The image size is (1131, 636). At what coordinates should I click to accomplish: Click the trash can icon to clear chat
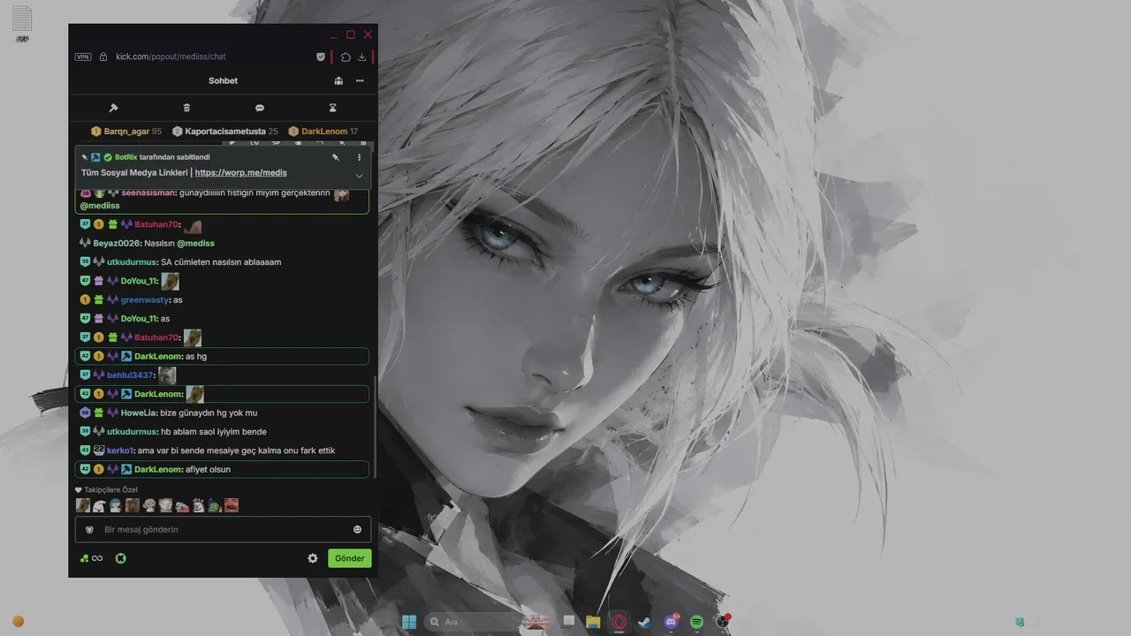click(x=186, y=108)
